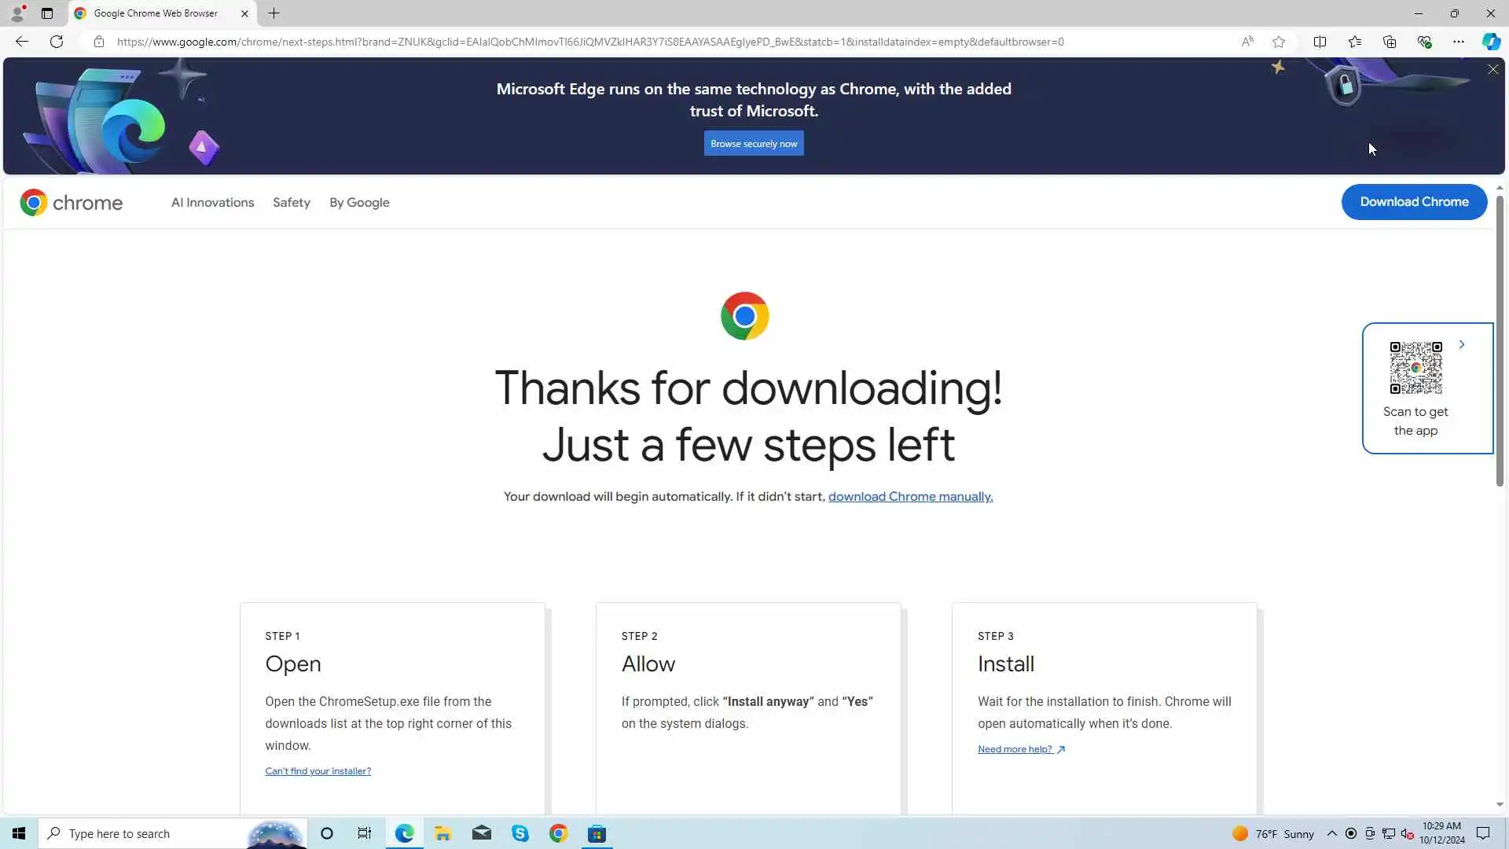Open the AI Innovations menu item
Screen dimensions: 1509x849
[212, 202]
